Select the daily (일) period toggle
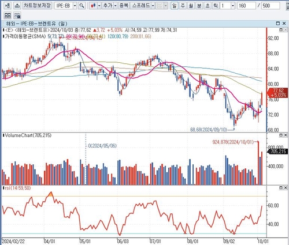 [x=175, y=6]
